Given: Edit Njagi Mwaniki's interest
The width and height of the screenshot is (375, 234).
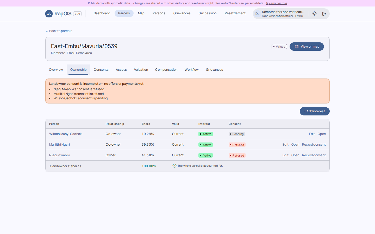Looking at the screenshot, I should (285, 155).
